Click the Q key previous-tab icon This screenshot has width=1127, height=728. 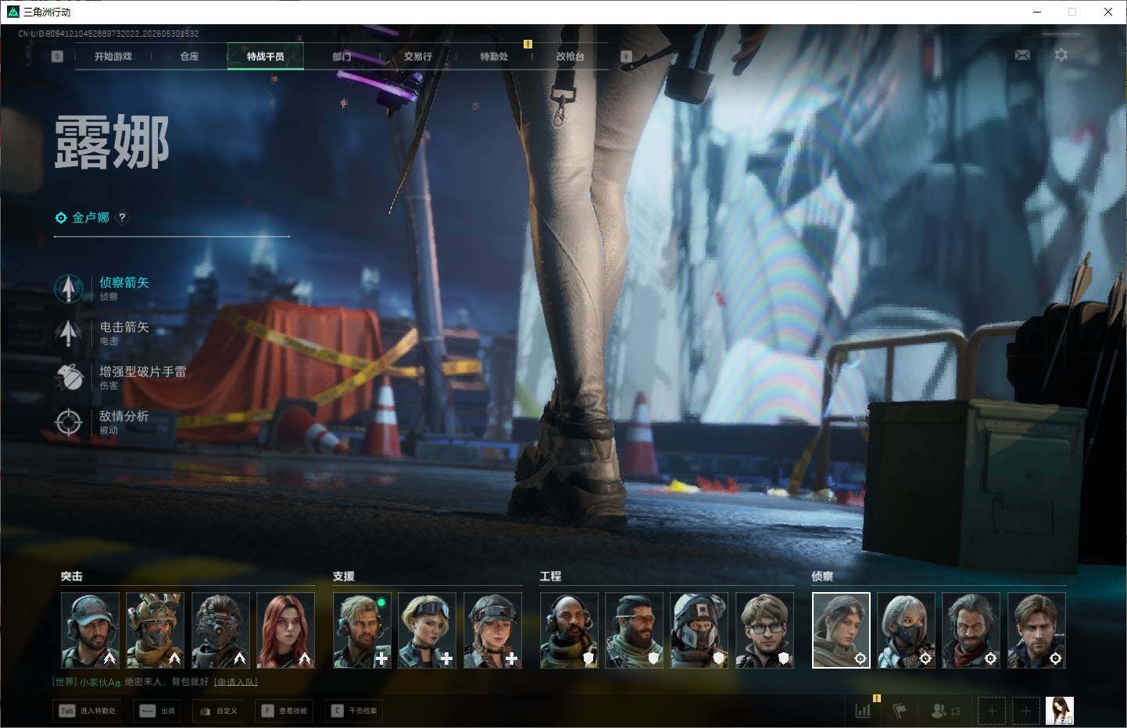click(57, 56)
